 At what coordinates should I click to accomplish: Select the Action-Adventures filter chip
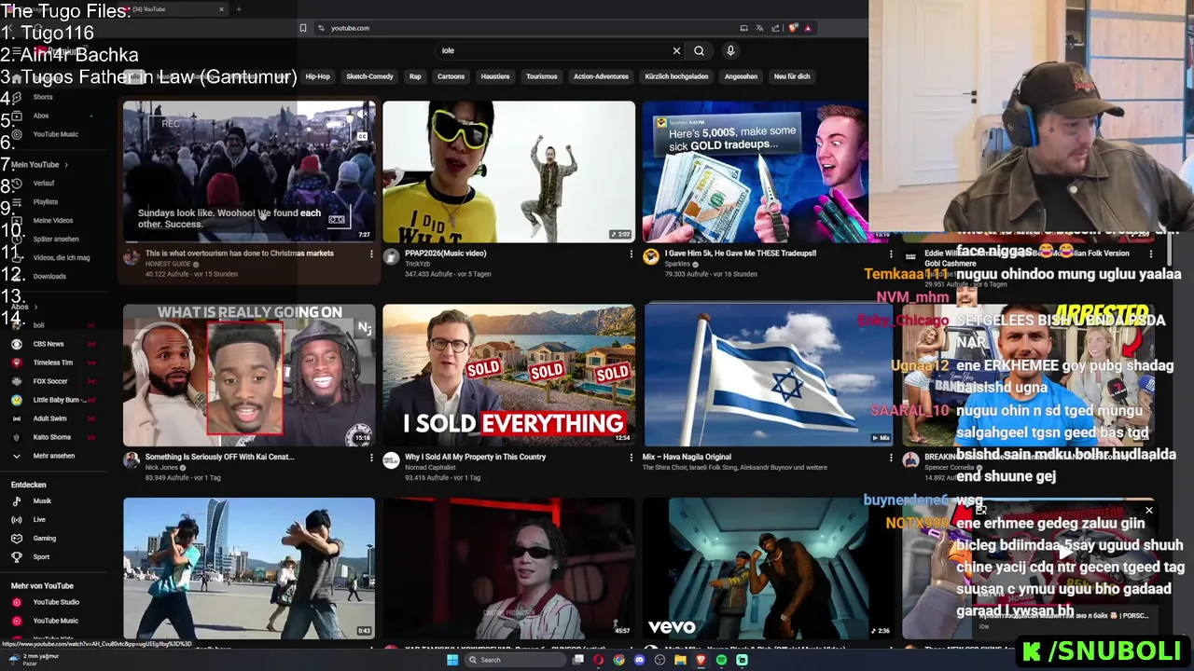click(601, 76)
